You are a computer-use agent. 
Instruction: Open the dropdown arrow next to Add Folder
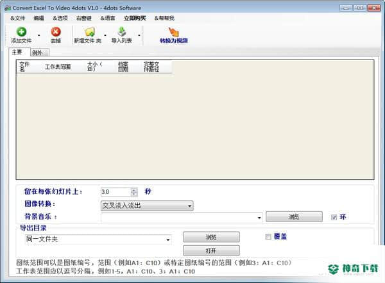click(105, 35)
